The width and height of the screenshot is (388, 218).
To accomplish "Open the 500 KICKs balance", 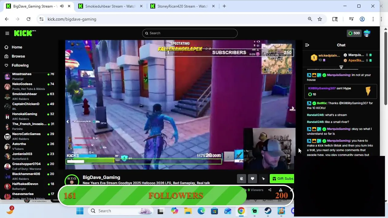I will tap(354, 33).
